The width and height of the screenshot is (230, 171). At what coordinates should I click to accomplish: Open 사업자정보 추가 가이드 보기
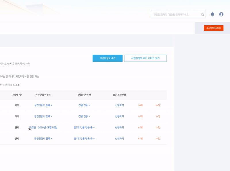145,58
